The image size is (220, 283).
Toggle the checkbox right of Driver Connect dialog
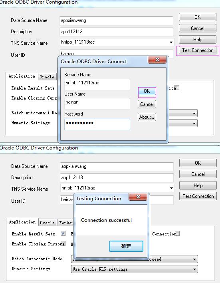pyautogui.click(x=177, y=88)
